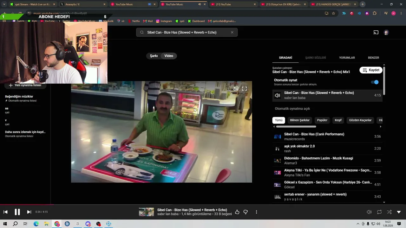Open the now-playing album thumbnail

(x=146, y=212)
